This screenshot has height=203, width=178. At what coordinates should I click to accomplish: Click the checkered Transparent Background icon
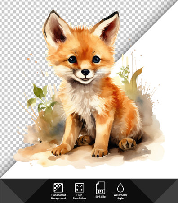(58, 188)
